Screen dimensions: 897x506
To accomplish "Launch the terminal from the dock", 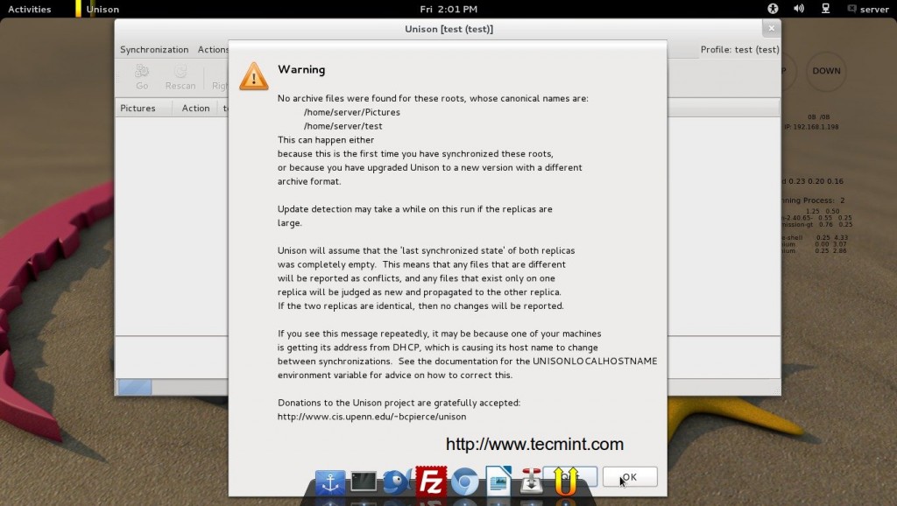I will click(364, 482).
